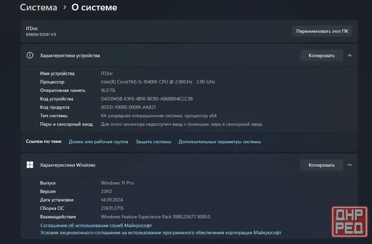The image size is (372, 244).
Task: Select Windows Feature Experience Pack value
Action: [155, 216]
